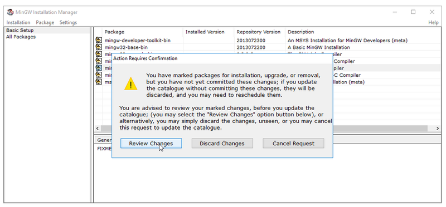Open the Installation menu

coord(18,22)
